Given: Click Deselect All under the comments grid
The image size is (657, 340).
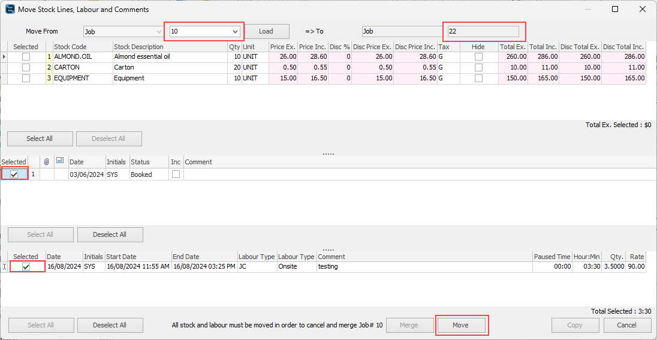Looking at the screenshot, I should point(110,234).
